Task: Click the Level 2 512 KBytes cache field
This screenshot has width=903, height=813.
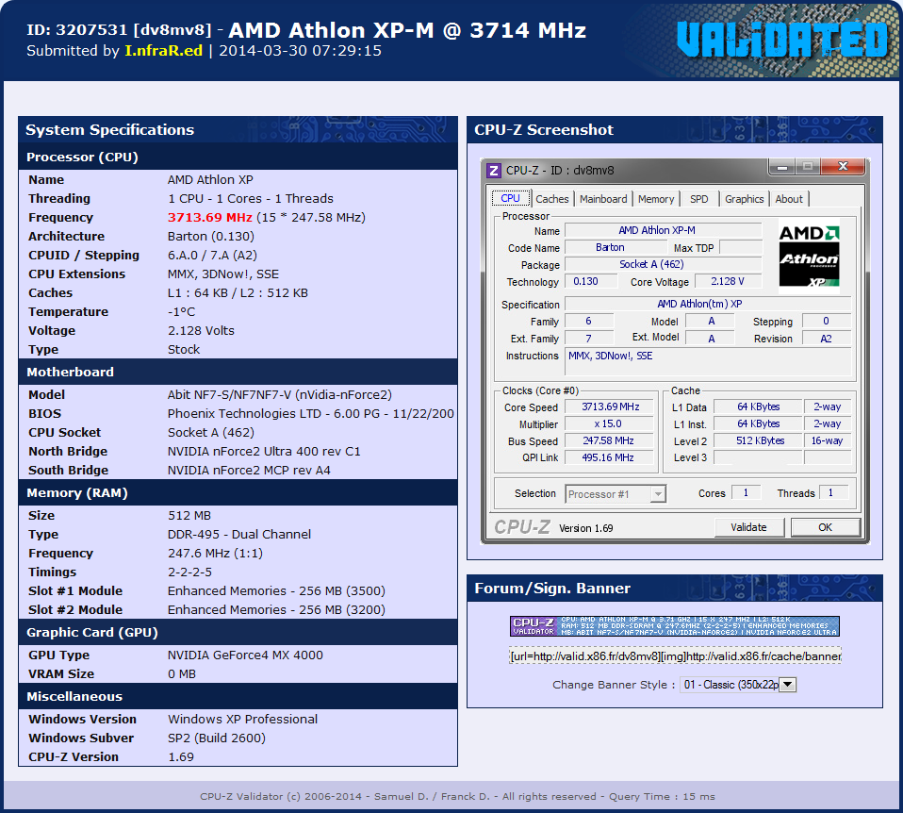Action: click(759, 440)
